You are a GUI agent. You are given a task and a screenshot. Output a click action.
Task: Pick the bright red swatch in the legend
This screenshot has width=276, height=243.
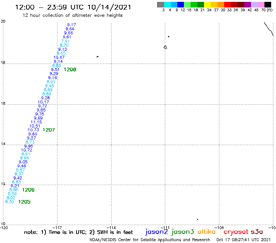coord(228,4)
